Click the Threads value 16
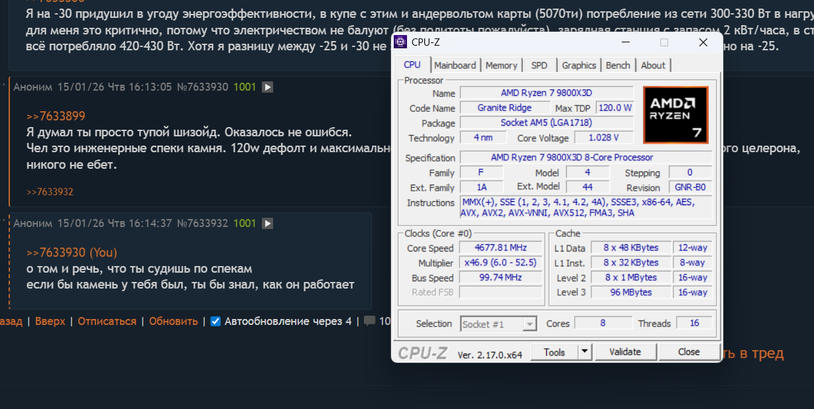 [695, 323]
